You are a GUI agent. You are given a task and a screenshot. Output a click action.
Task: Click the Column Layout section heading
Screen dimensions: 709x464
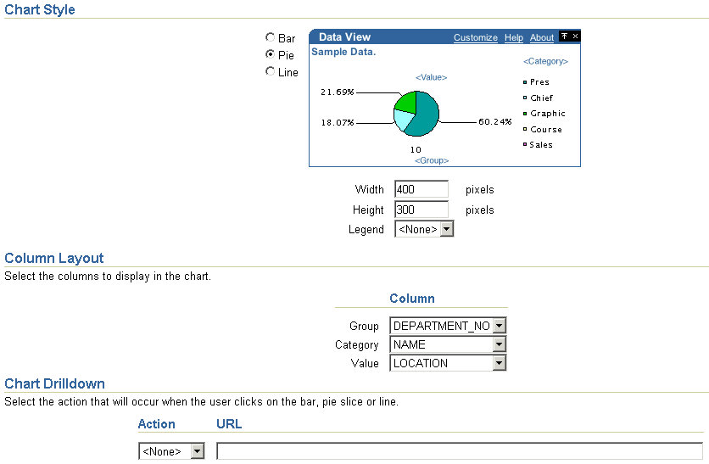pos(53,258)
